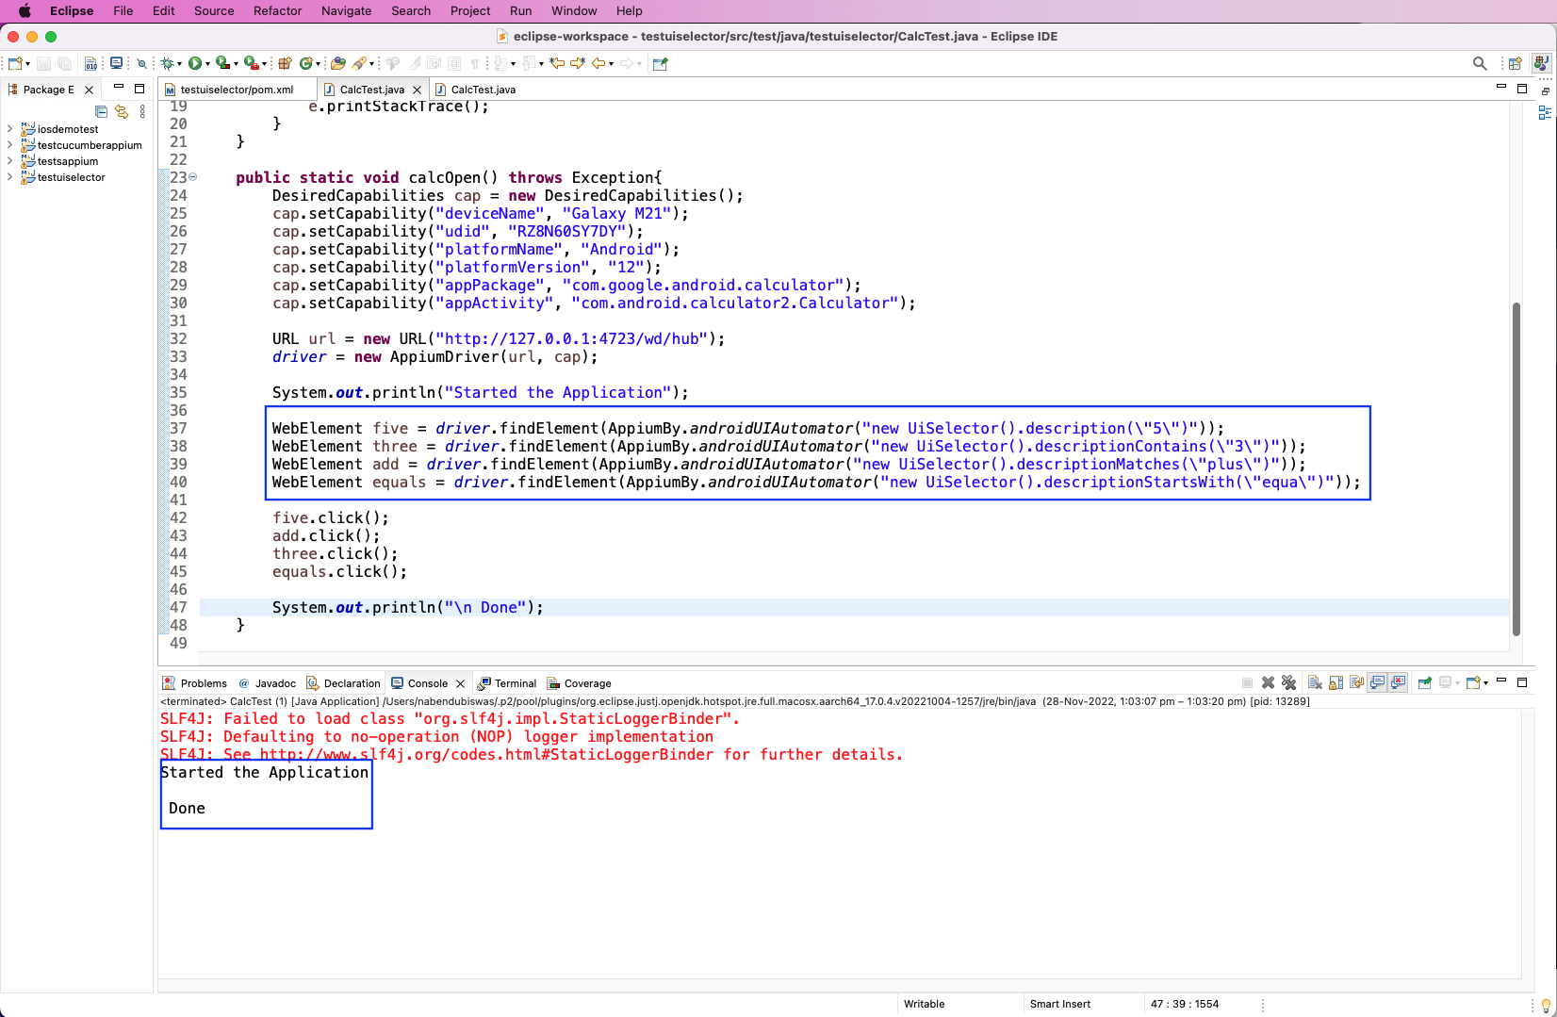
Task: Pin the Console view
Action: [x=1423, y=682]
